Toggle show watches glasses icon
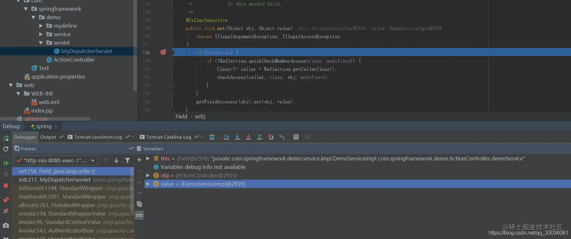This screenshot has height=239, width=571. 139,215
